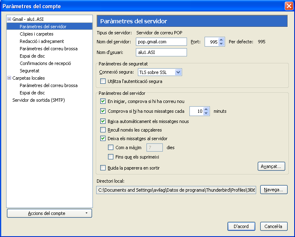The width and height of the screenshot is (295, 237).
Task: Check Recull només les capçaleres option
Action: tap(103, 130)
